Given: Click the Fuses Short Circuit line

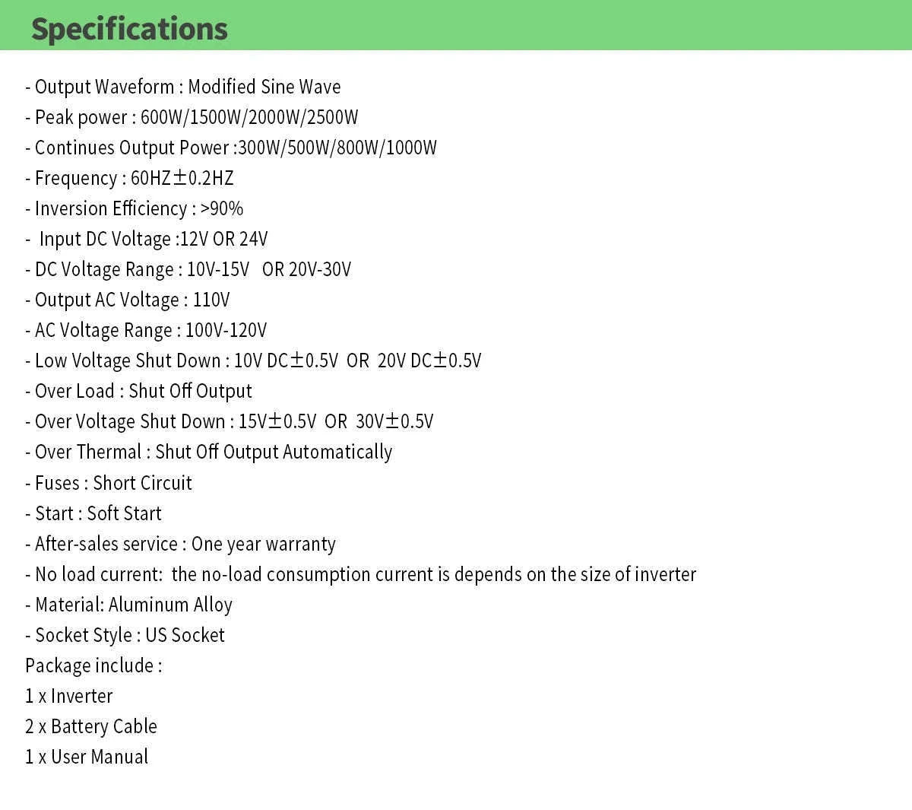Looking at the screenshot, I should [x=109, y=483].
